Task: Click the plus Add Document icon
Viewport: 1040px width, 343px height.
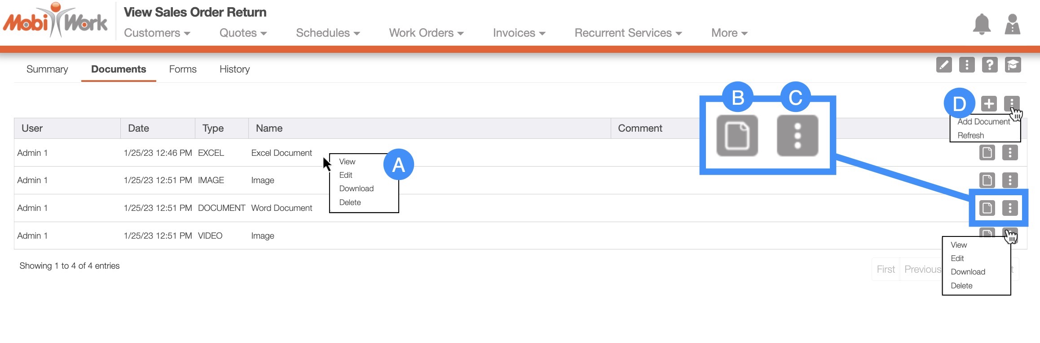Action: click(x=988, y=104)
